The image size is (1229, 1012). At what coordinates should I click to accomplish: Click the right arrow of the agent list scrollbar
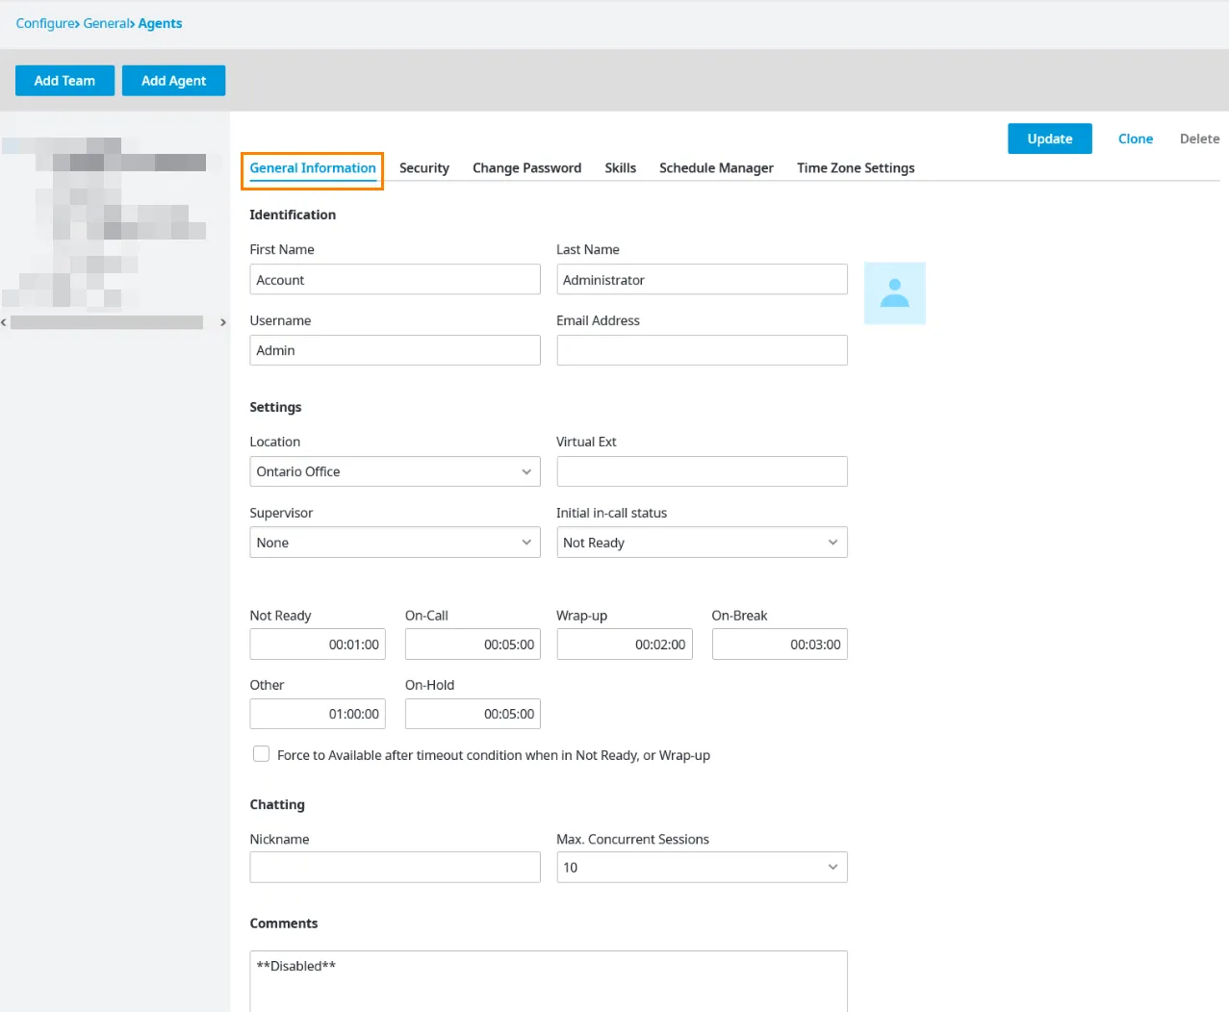point(223,322)
